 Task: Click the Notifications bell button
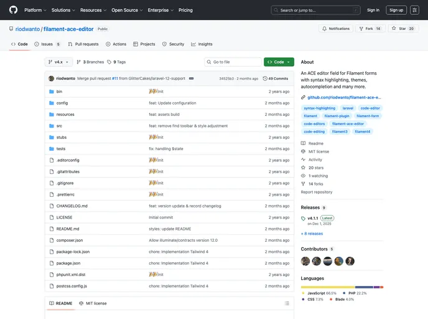click(x=336, y=29)
